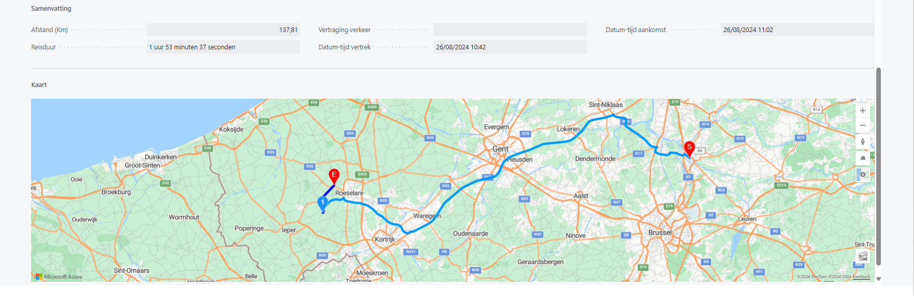Zoom in on the map

863,111
